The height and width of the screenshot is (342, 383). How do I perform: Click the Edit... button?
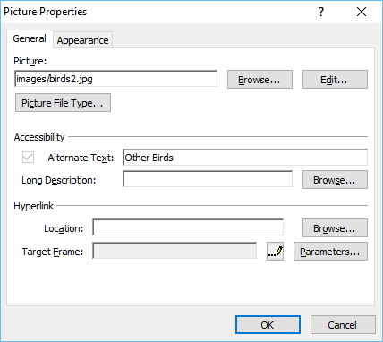pos(335,80)
